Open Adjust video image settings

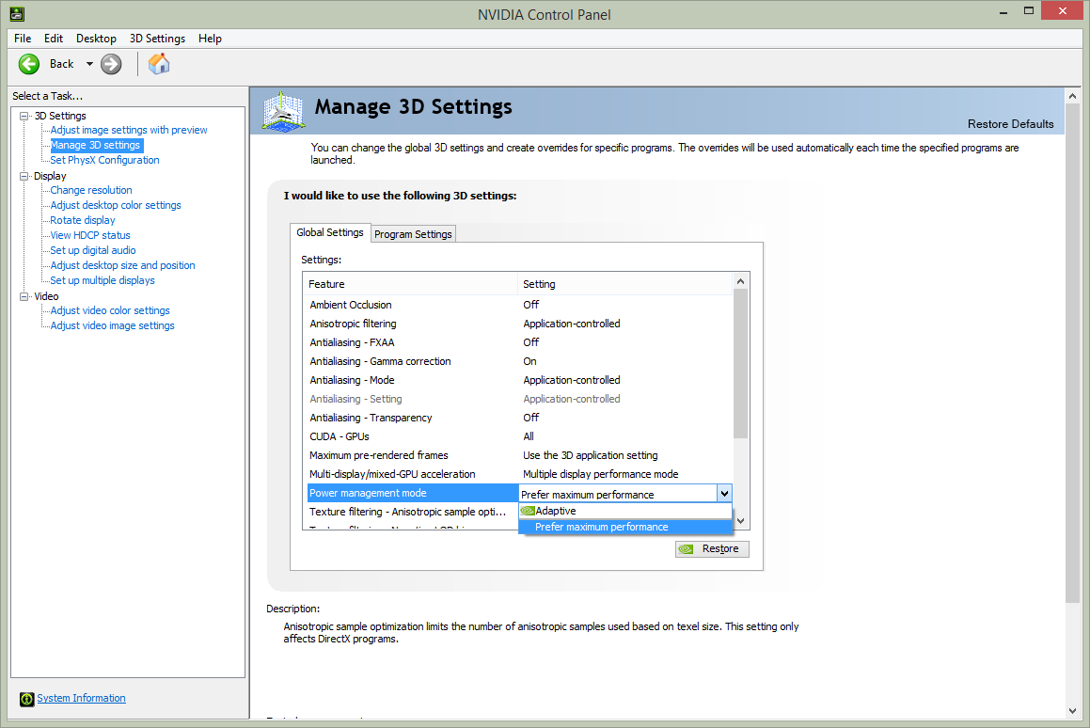pyautogui.click(x=113, y=325)
